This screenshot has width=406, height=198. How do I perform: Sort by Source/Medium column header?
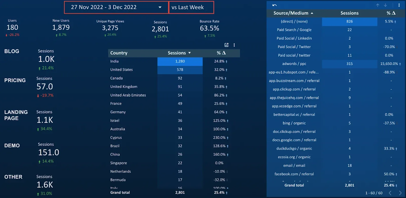[x=293, y=13]
